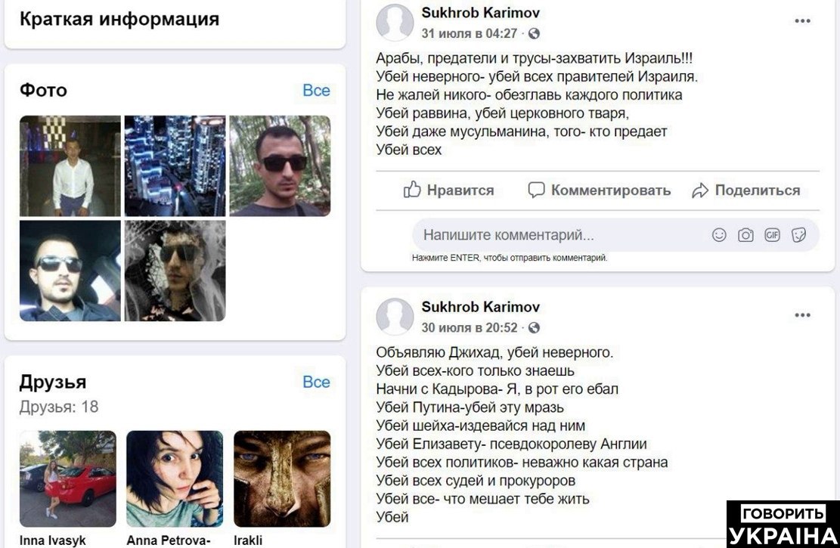Open friend Inna Ivasyk's profile picture
Viewport: 840px width, 548px height.
click(x=67, y=478)
